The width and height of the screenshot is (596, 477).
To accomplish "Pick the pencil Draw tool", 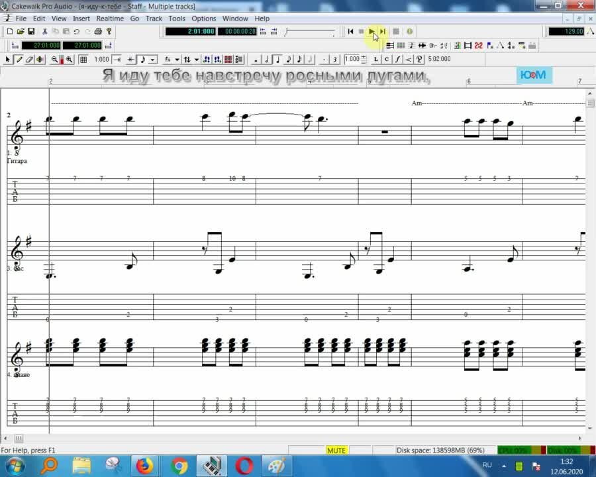I will click(19, 60).
